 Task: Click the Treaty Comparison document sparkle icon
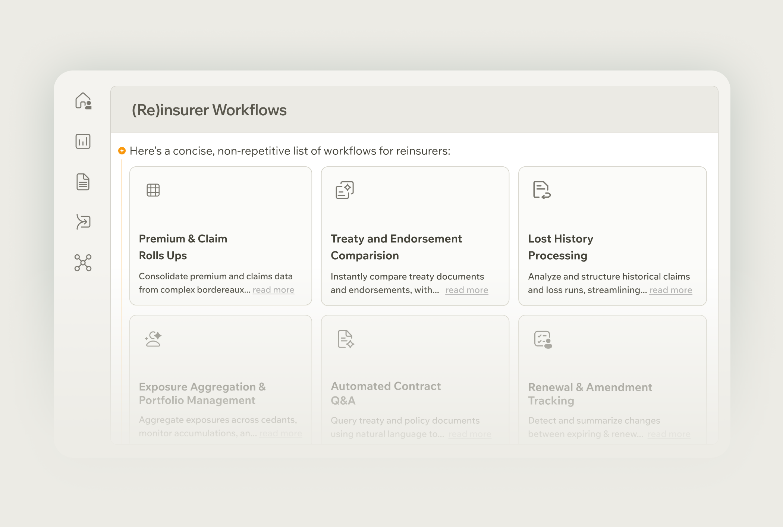pos(345,190)
